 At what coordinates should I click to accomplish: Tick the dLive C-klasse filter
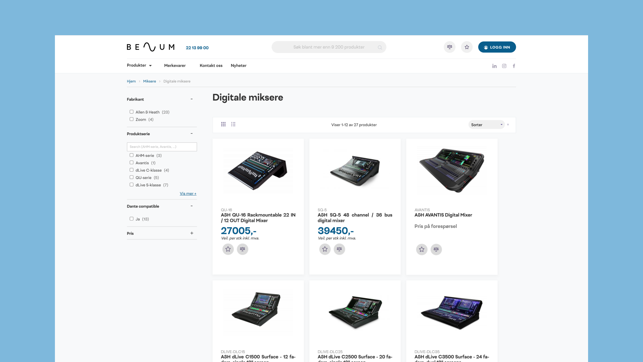(x=132, y=170)
